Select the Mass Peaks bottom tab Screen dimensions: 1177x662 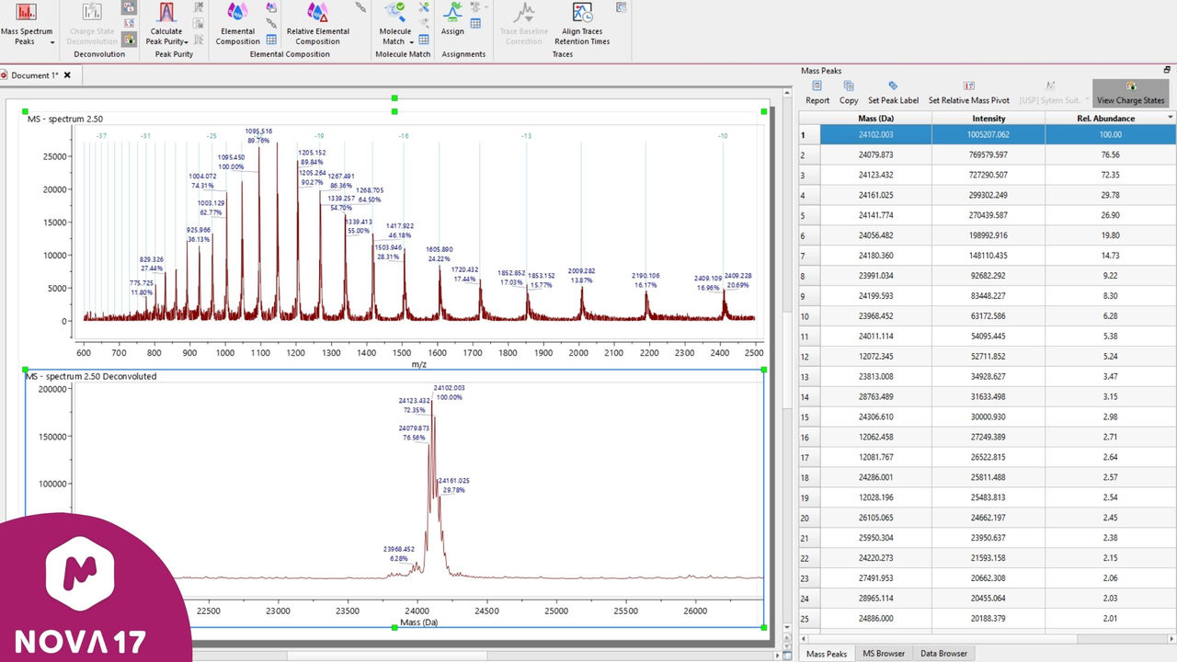tap(826, 654)
